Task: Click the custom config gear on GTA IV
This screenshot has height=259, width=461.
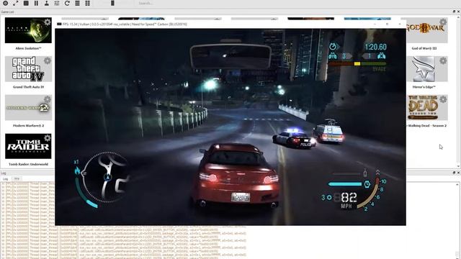Action: (x=48, y=60)
